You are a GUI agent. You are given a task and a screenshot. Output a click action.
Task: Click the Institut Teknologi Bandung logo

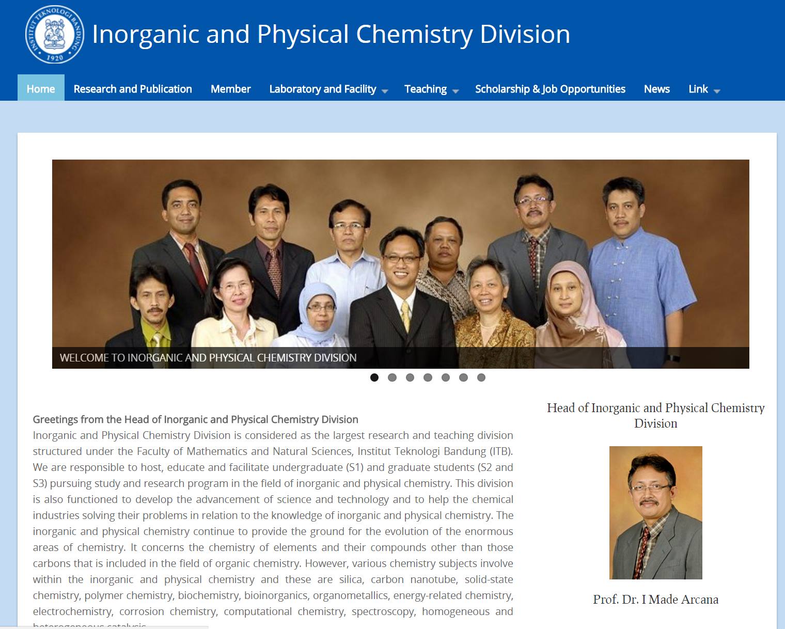[55, 35]
